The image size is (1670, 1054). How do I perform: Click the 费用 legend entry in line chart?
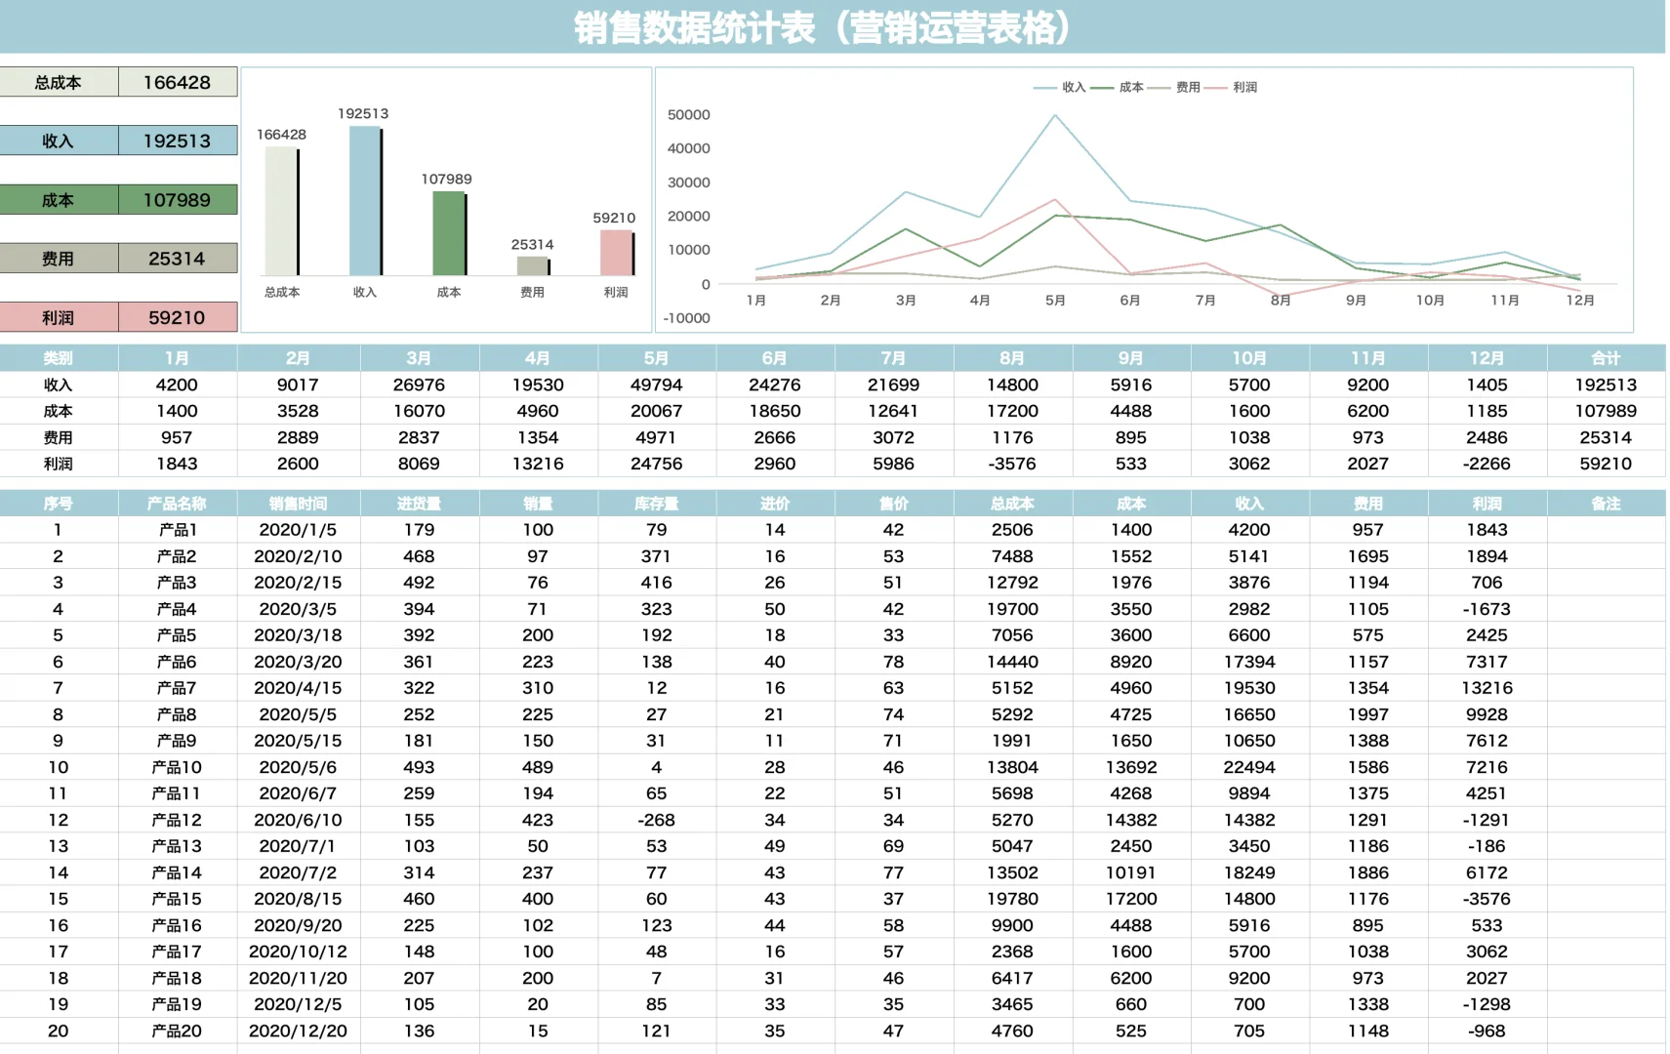click(x=1174, y=87)
